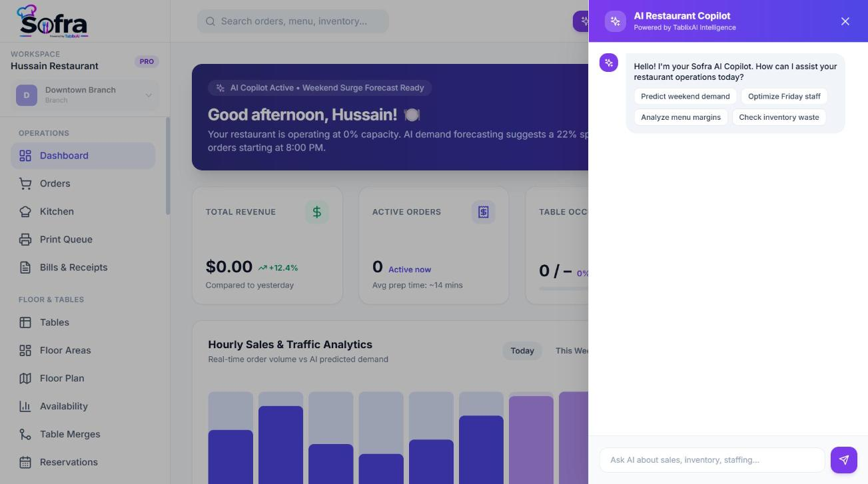The width and height of the screenshot is (868, 484).
Task: Choose Predict weekend demand suggestion
Action: pyautogui.click(x=685, y=97)
